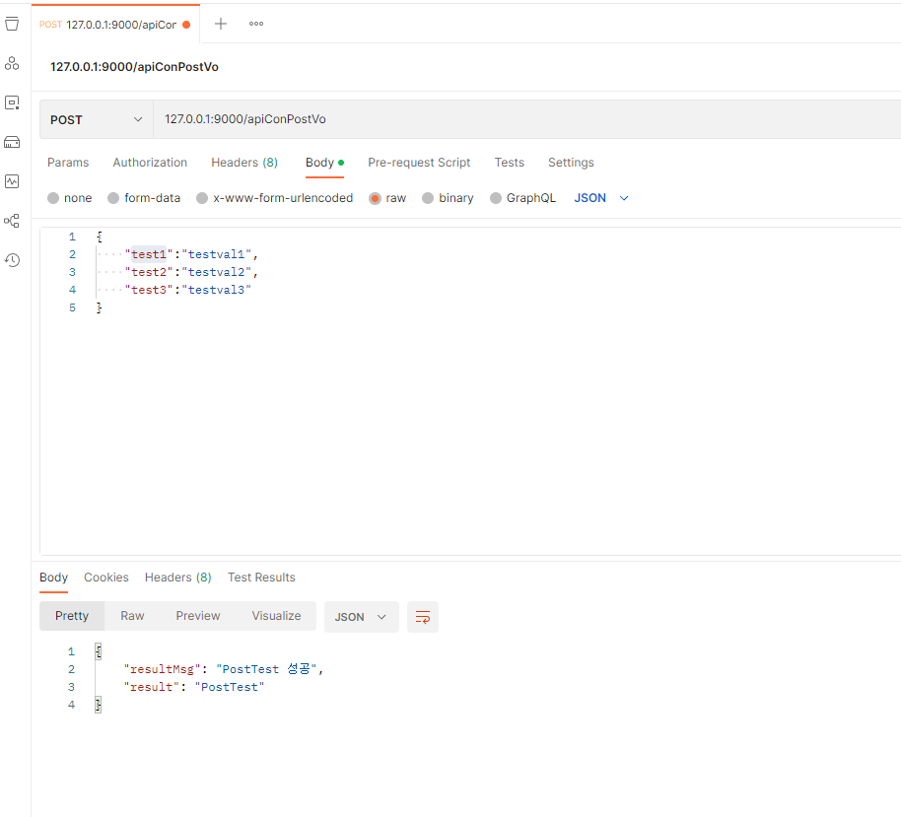Click the "test1" key in request body
This screenshot has height=817, width=901.
pyautogui.click(x=149, y=254)
